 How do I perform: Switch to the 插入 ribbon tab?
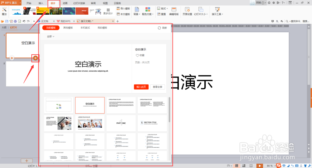[x=41, y=3]
